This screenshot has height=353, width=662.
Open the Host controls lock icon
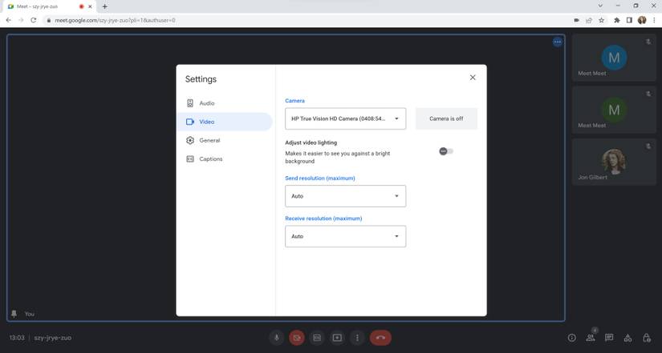coord(647,338)
